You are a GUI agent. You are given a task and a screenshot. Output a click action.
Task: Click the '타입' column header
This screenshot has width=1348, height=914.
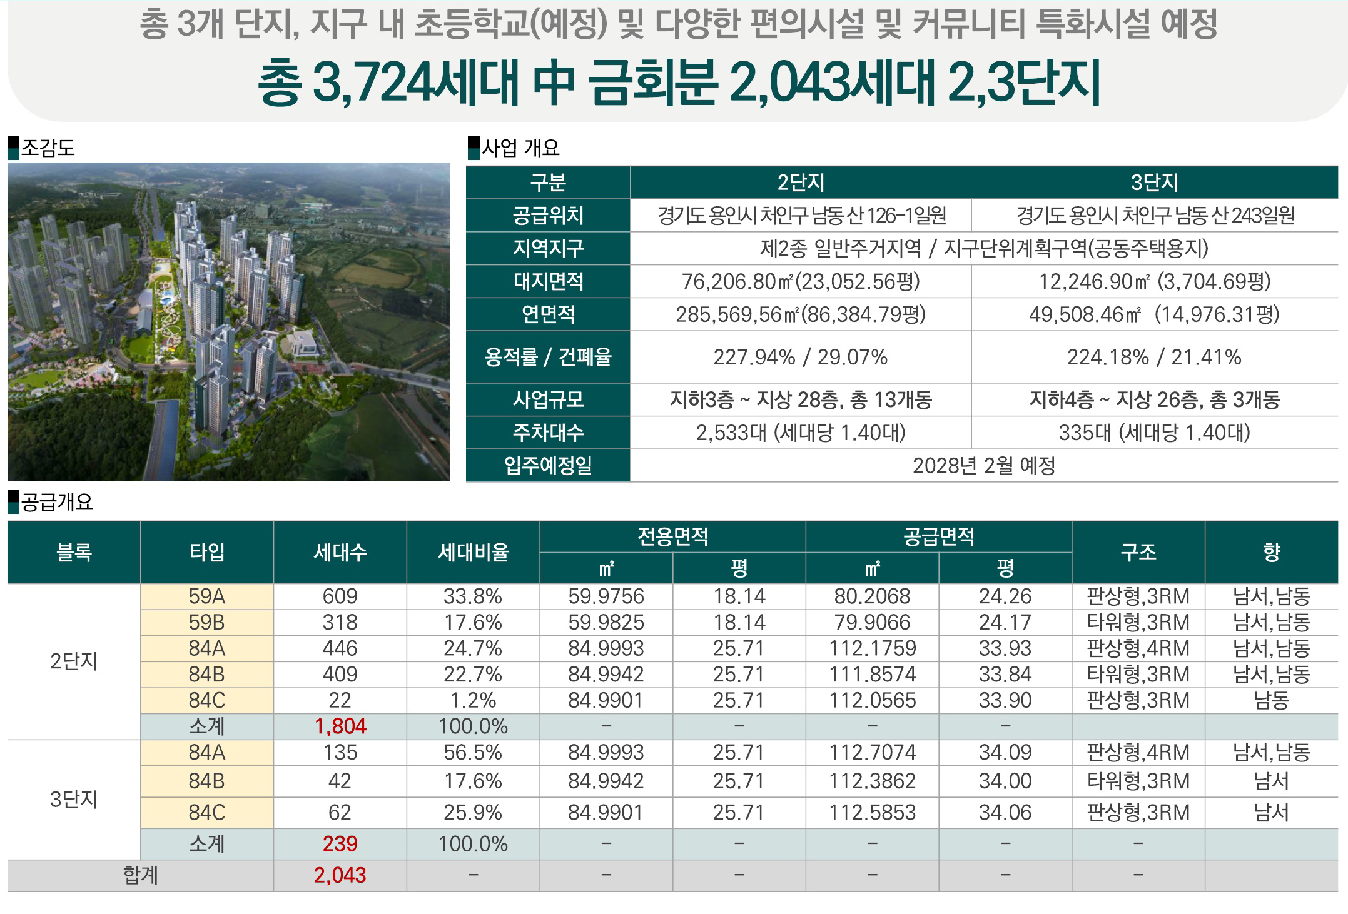[207, 552]
